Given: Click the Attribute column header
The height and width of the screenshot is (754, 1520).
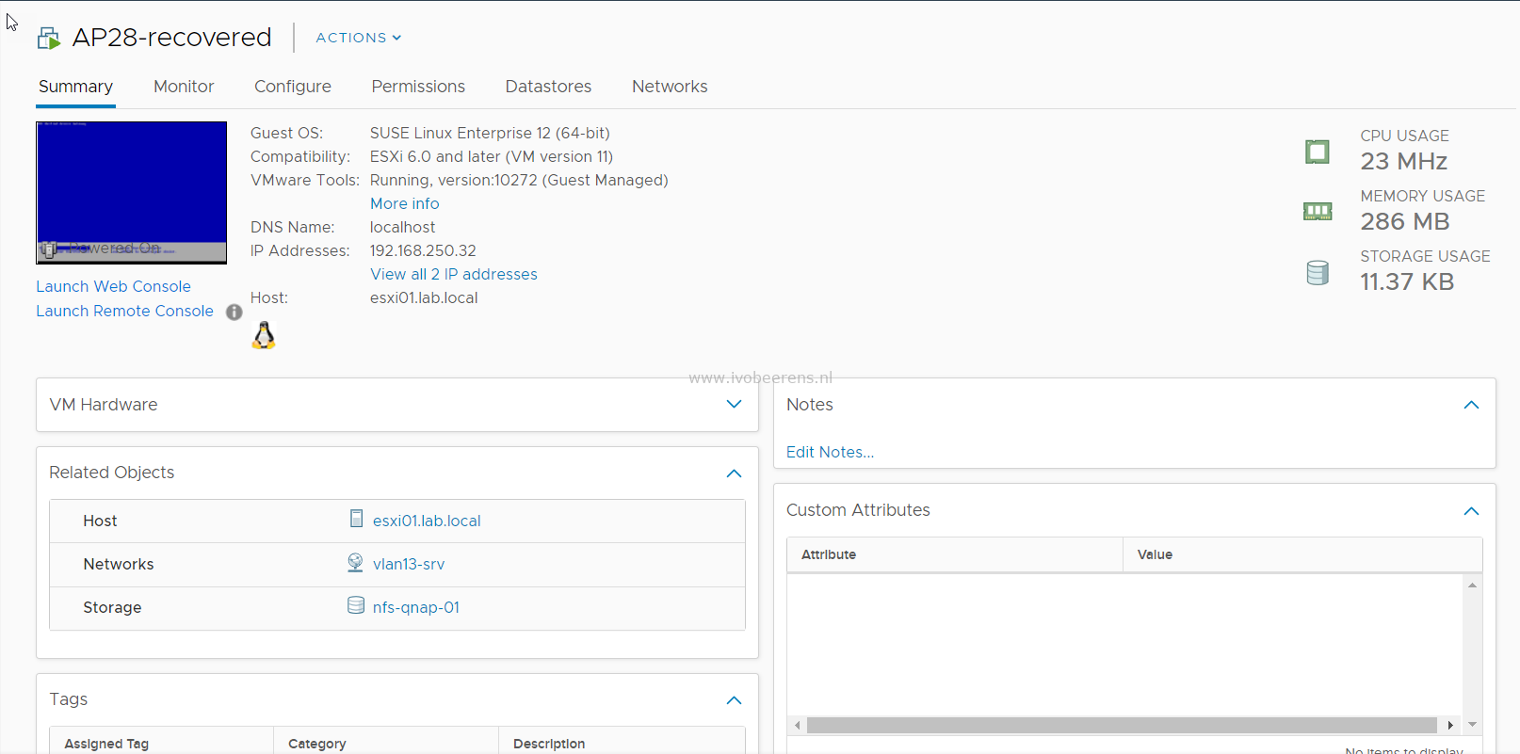Looking at the screenshot, I should coord(955,554).
